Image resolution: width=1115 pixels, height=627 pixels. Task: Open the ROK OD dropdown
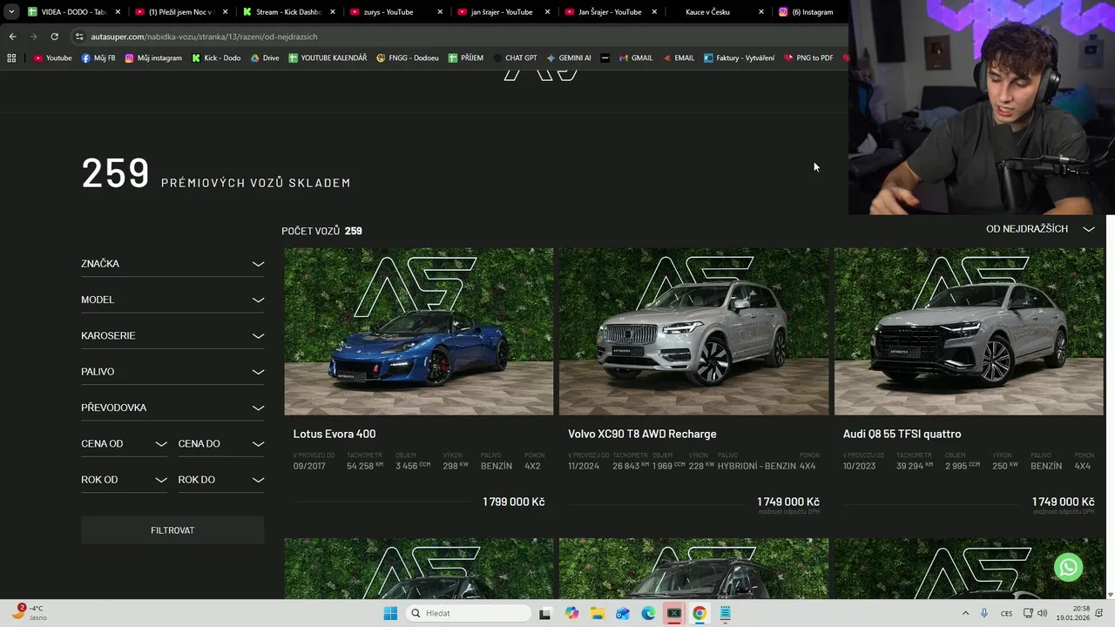(124, 480)
